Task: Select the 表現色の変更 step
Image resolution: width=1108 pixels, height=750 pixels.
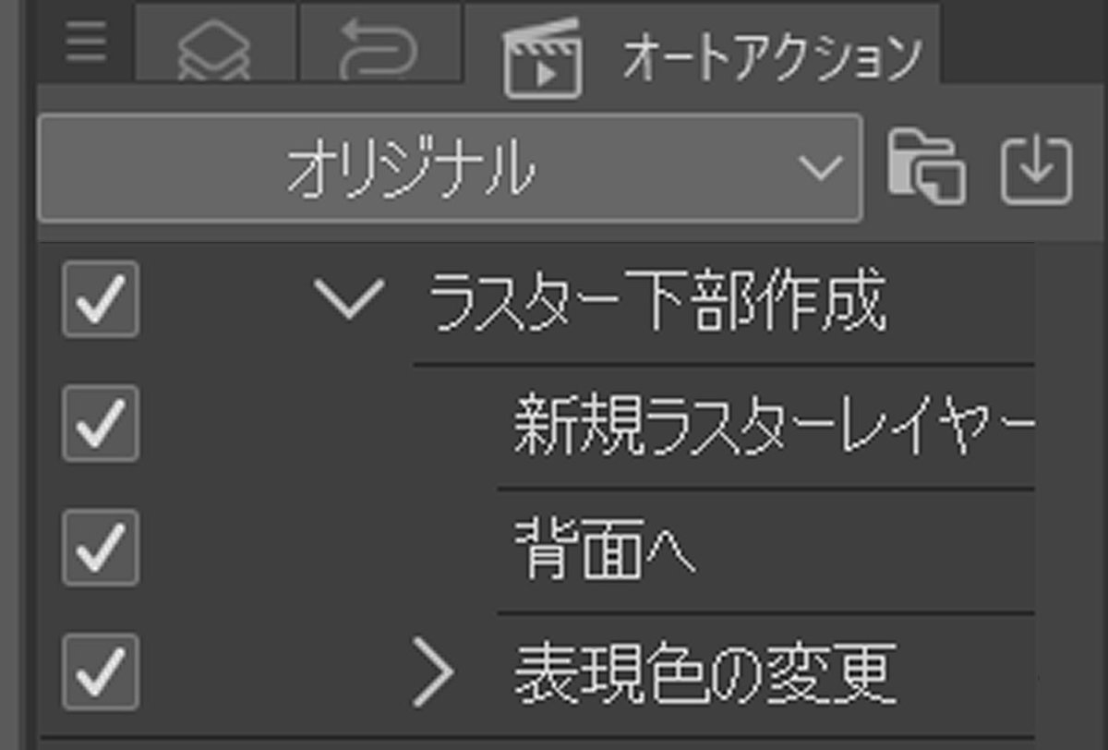Action: [705, 673]
